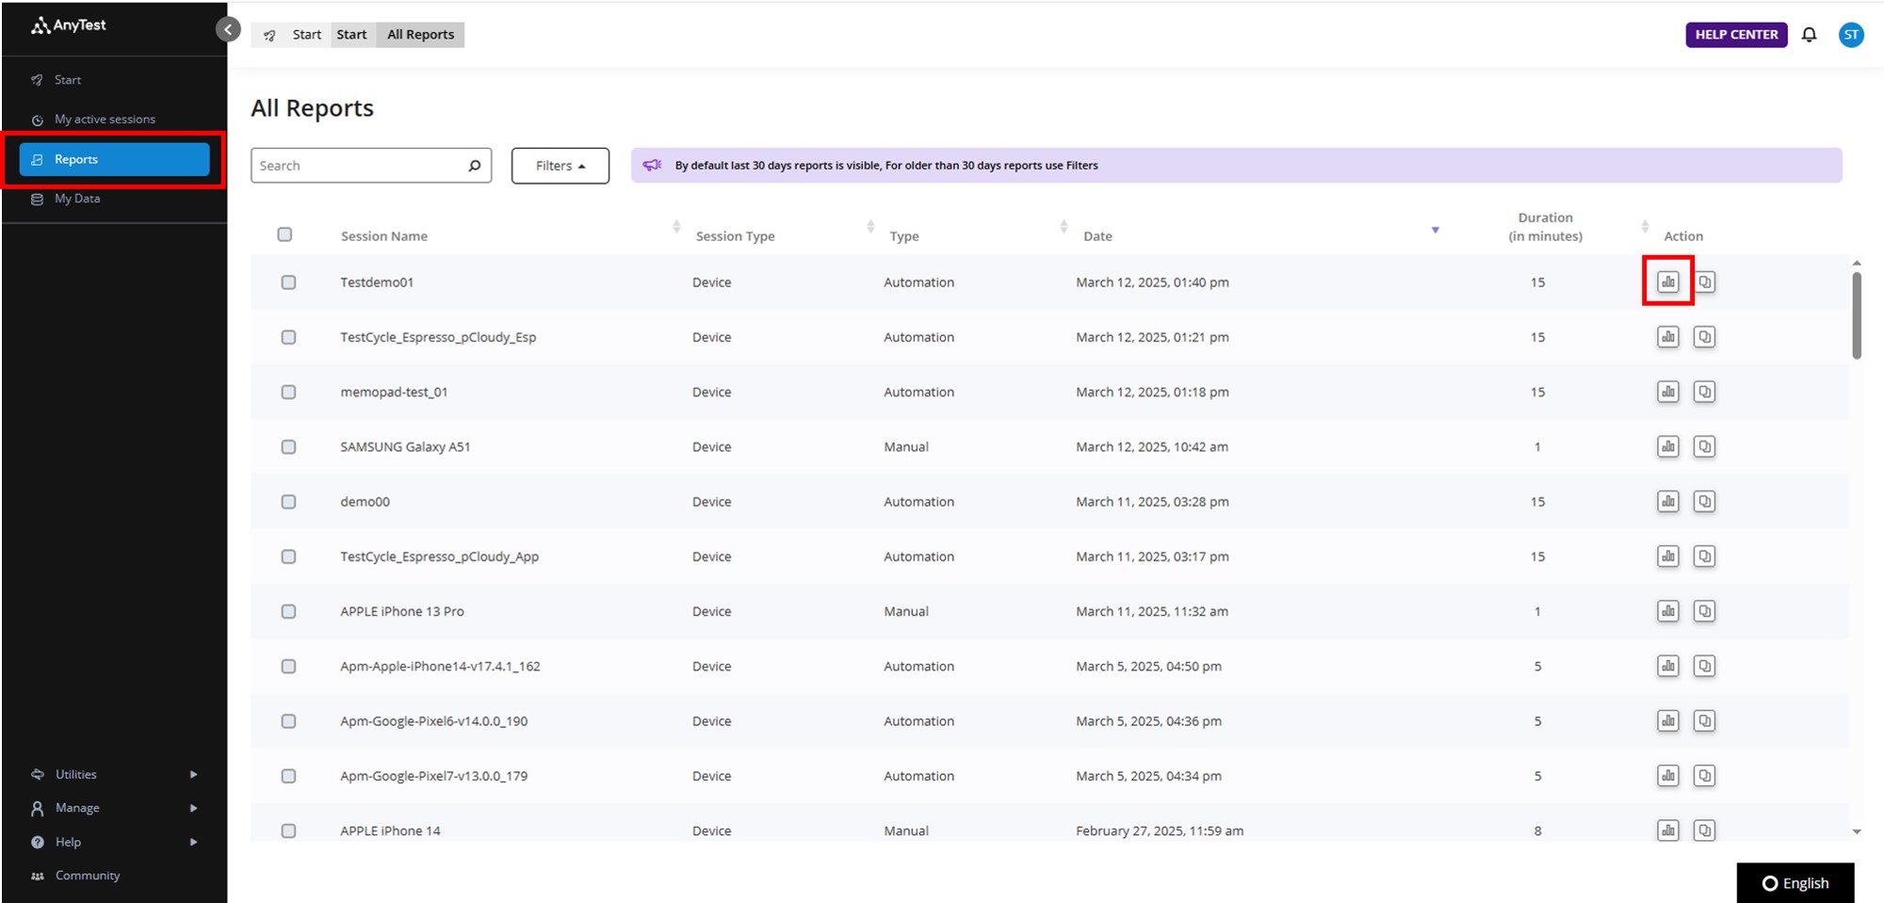
Task: Copy icon for TestCycle_Espresso_pCloudy_App row
Action: [1704, 556]
